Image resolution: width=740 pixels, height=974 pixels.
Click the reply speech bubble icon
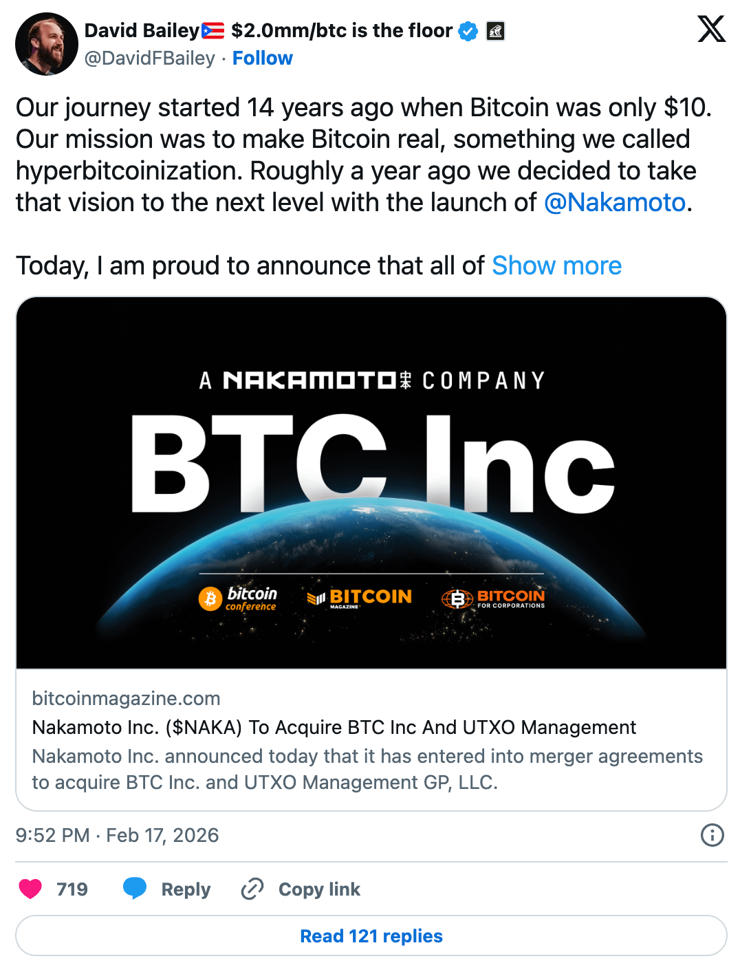click(135, 889)
